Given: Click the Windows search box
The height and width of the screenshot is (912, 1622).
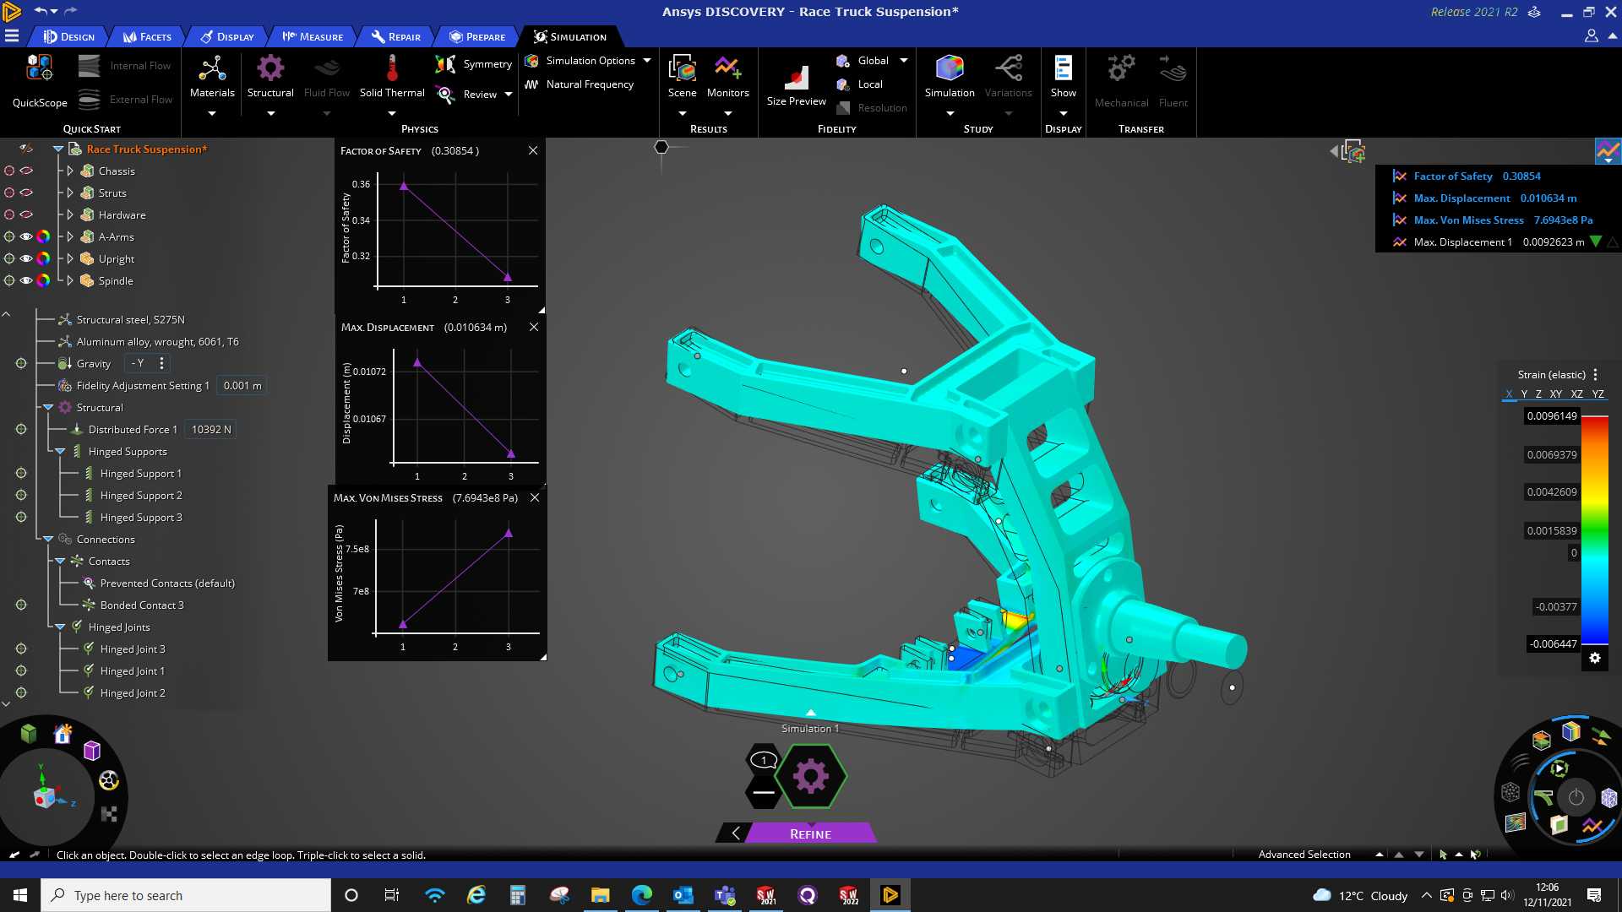Looking at the screenshot, I should [x=186, y=895].
